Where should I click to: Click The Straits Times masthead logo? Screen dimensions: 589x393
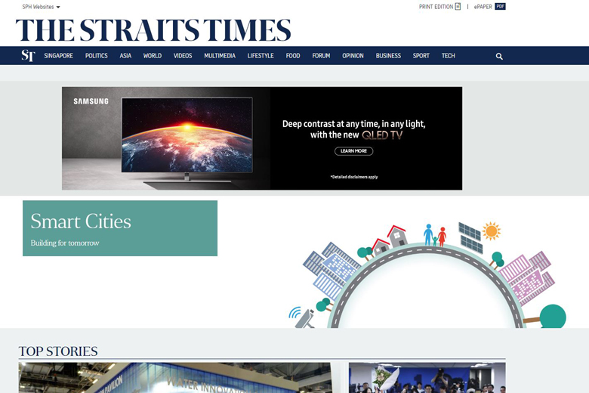tap(153, 30)
